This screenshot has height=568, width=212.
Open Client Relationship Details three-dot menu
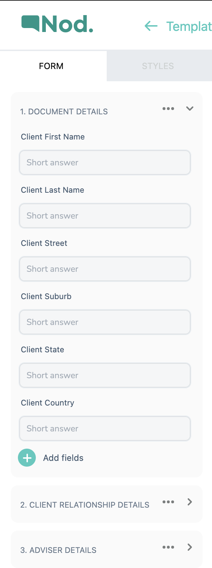168,502
